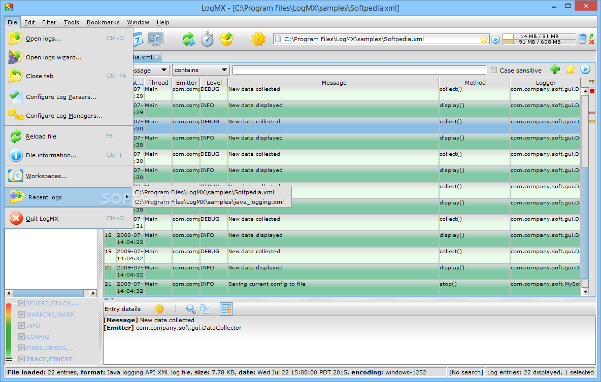Uncheck the CONFIG level checkbox
The width and height of the screenshot is (601, 382).
21,336
